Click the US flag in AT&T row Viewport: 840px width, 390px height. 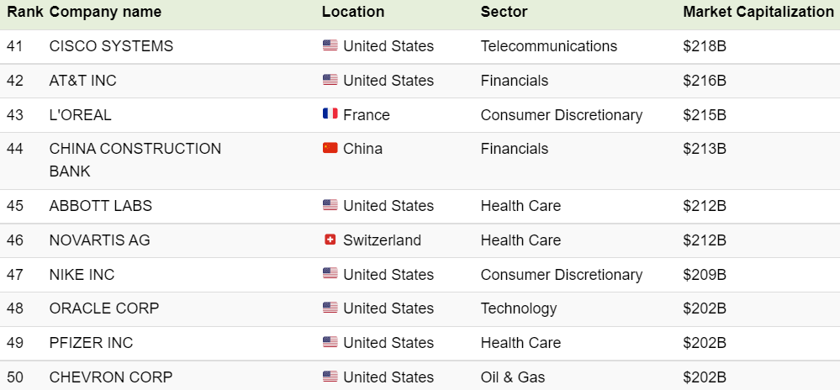pos(330,80)
